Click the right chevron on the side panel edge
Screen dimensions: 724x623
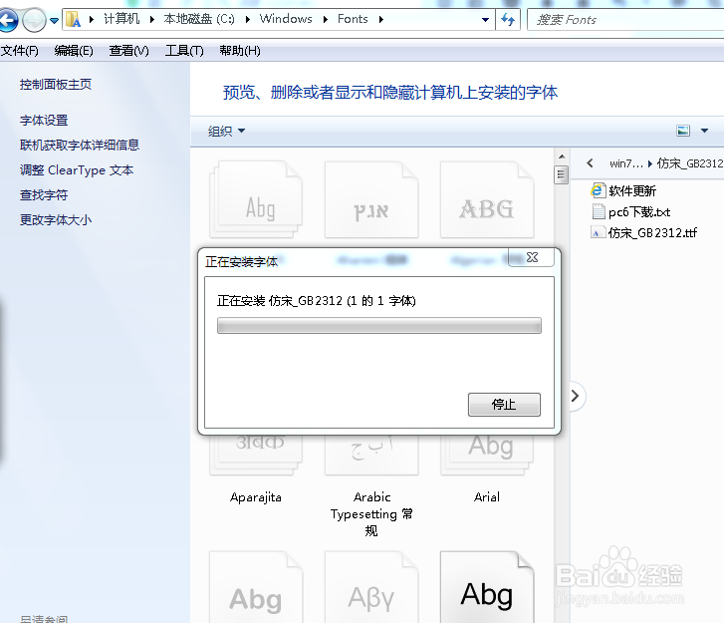(x=575, y=396)
